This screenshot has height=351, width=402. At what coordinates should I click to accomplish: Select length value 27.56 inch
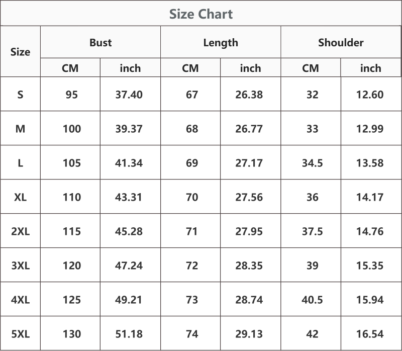pos(249,197)
